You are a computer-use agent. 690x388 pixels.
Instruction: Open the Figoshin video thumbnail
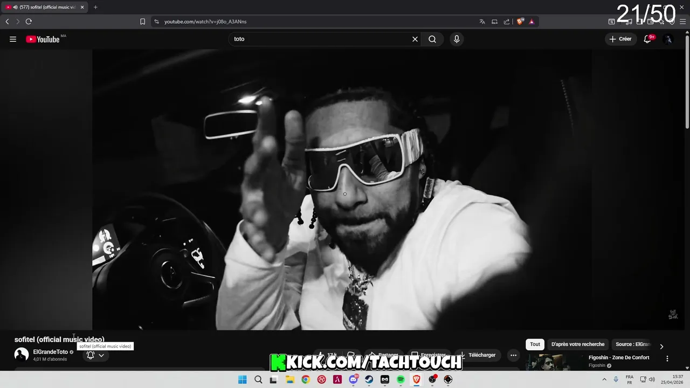[555, 362]
